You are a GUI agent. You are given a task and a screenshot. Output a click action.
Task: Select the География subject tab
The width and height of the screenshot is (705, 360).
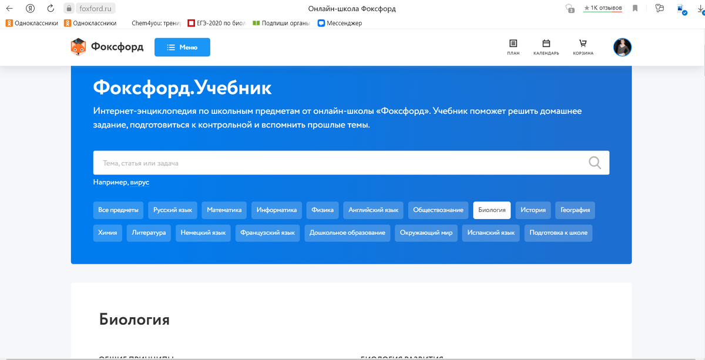point(575,210)
